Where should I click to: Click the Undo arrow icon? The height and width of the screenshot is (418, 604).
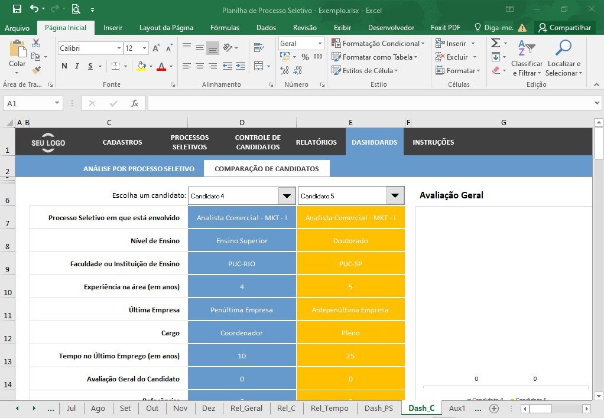[x=34, y=8]
